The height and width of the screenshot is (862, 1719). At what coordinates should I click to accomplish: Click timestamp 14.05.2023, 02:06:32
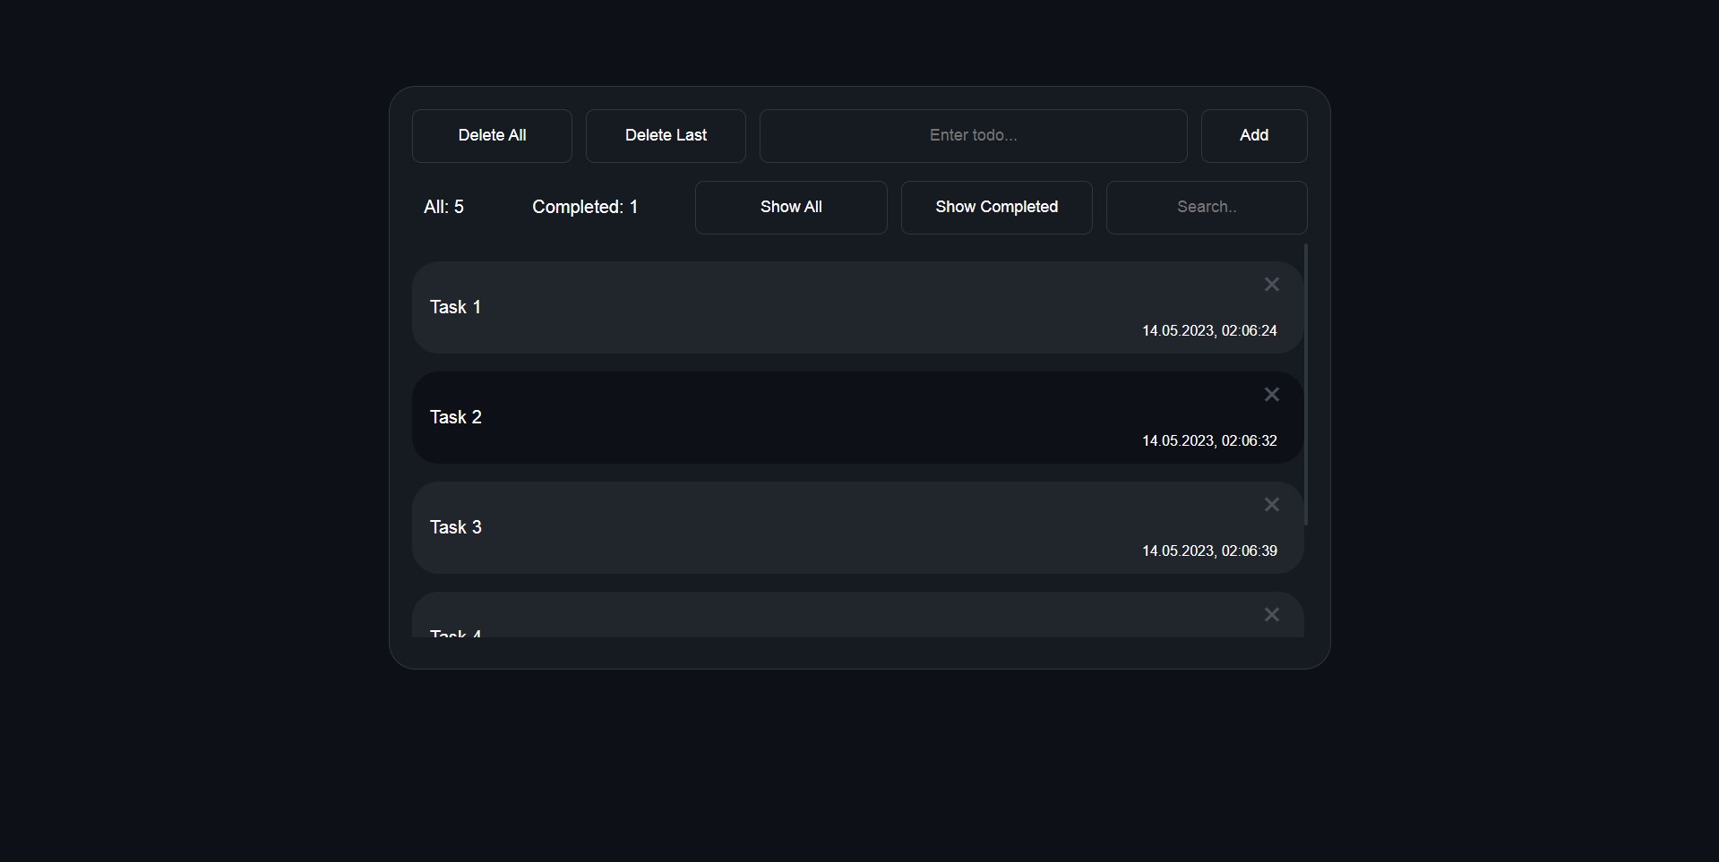1209,441
